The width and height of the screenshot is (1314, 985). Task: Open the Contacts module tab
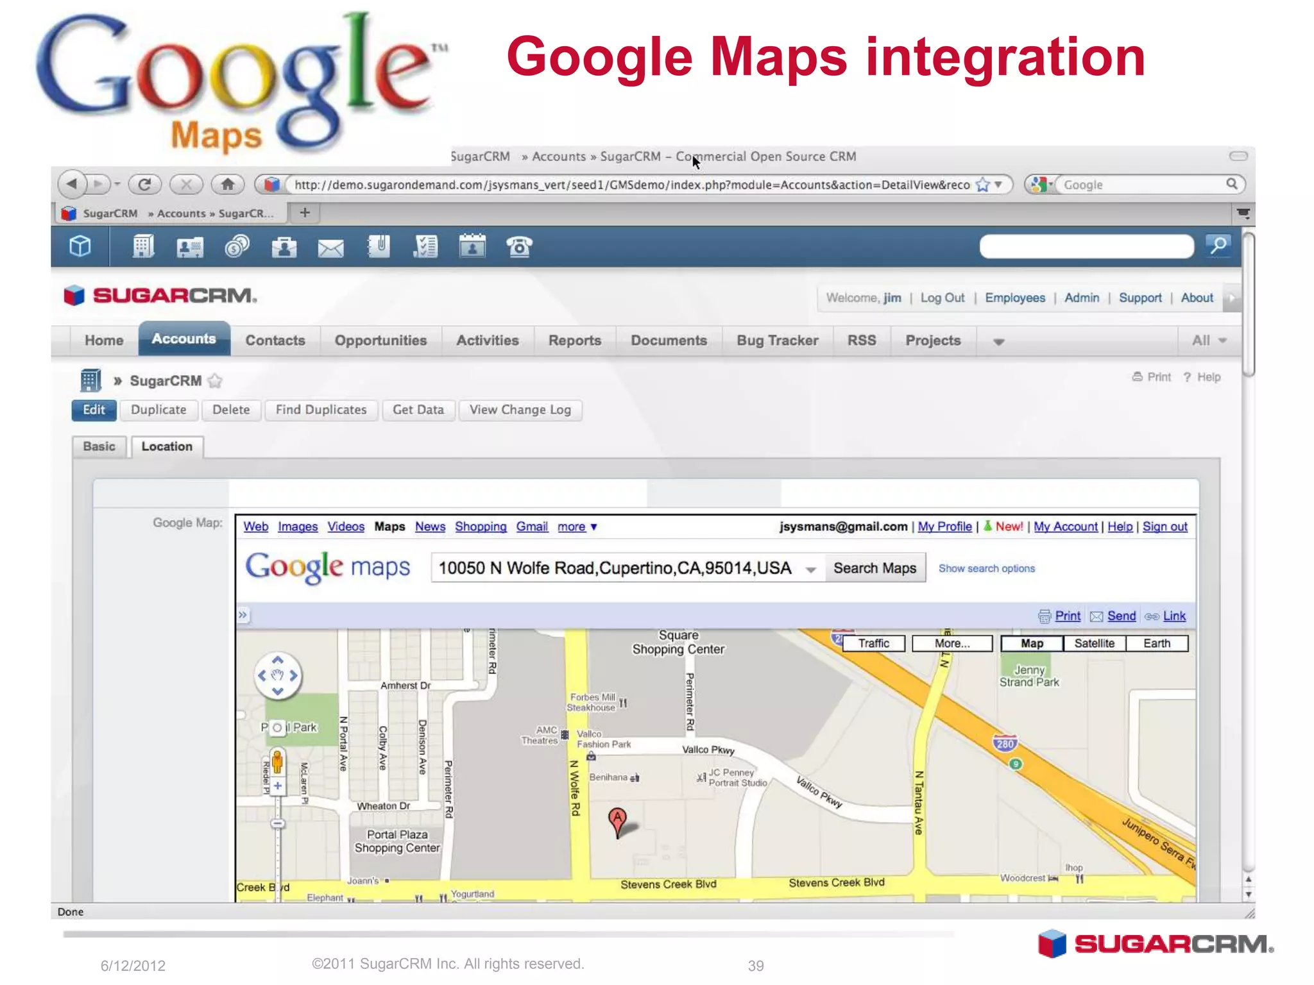tap(275, 341)
